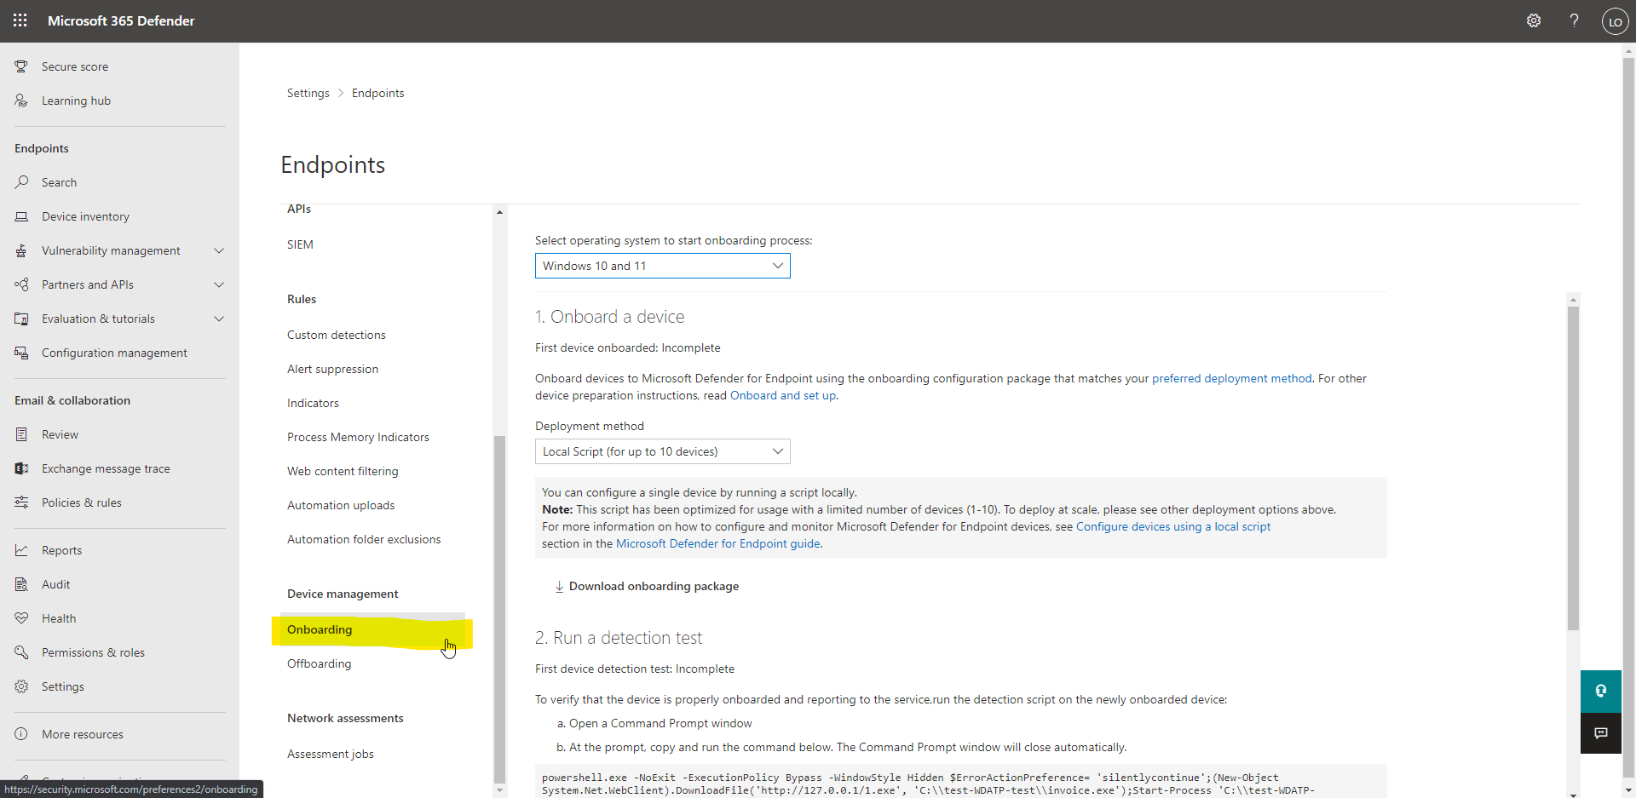Open the Deployment method dropdown
Screen dimensions: 1636x798
coord(662,451)
